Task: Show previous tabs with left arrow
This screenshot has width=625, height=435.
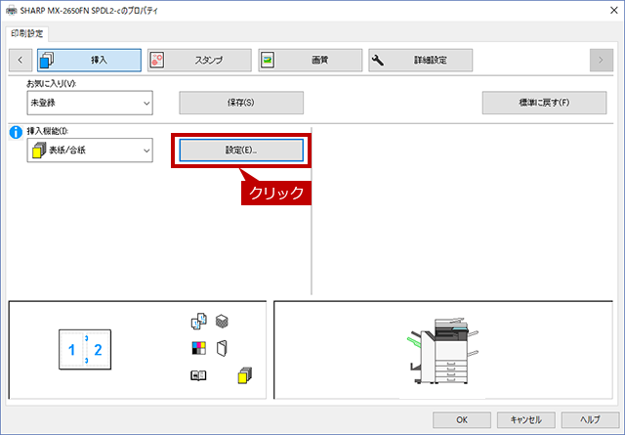Action: [21, 61]
